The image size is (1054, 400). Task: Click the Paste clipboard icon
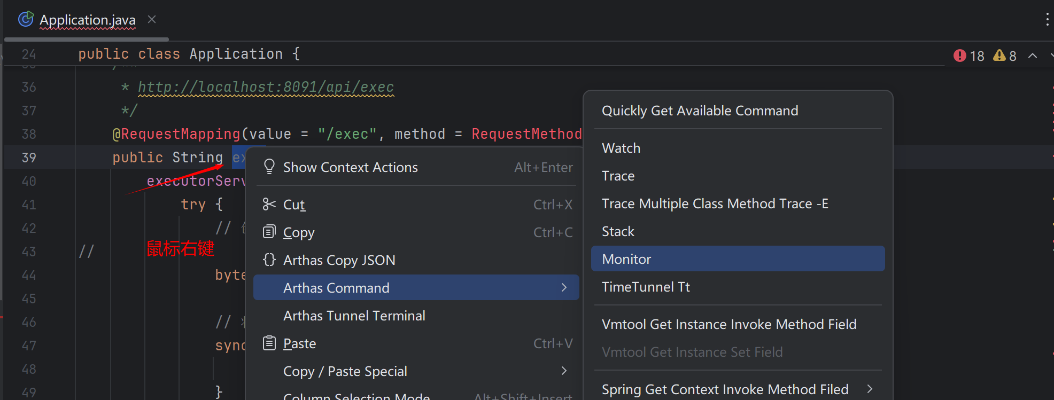[x=269, y=343]
